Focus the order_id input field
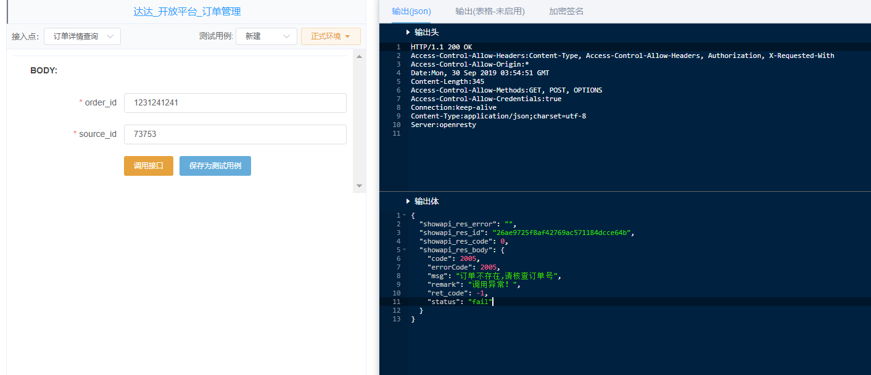871x375 pixels. 235,103
